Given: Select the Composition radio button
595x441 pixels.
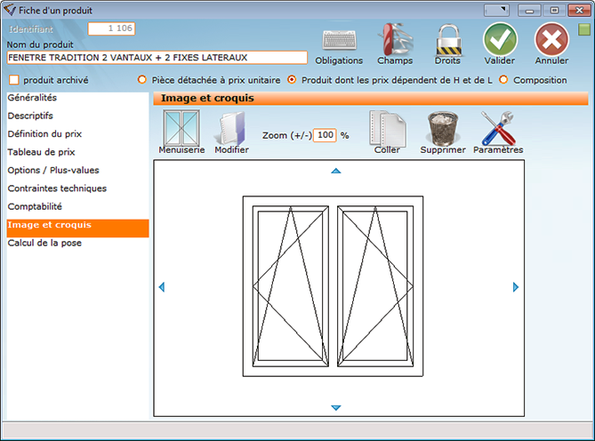Looking at the screenshot, I should [503, 80].
